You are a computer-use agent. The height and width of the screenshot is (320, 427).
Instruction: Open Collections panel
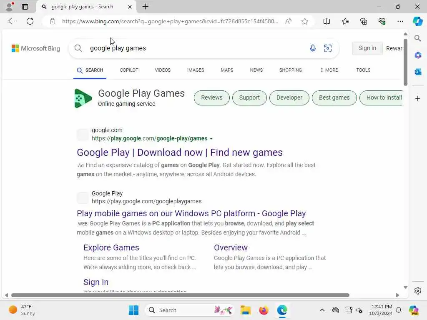click(x=364, y=21)
